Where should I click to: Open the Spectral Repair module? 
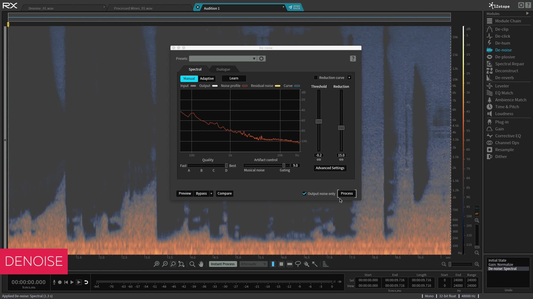click(x=509, y=64)
